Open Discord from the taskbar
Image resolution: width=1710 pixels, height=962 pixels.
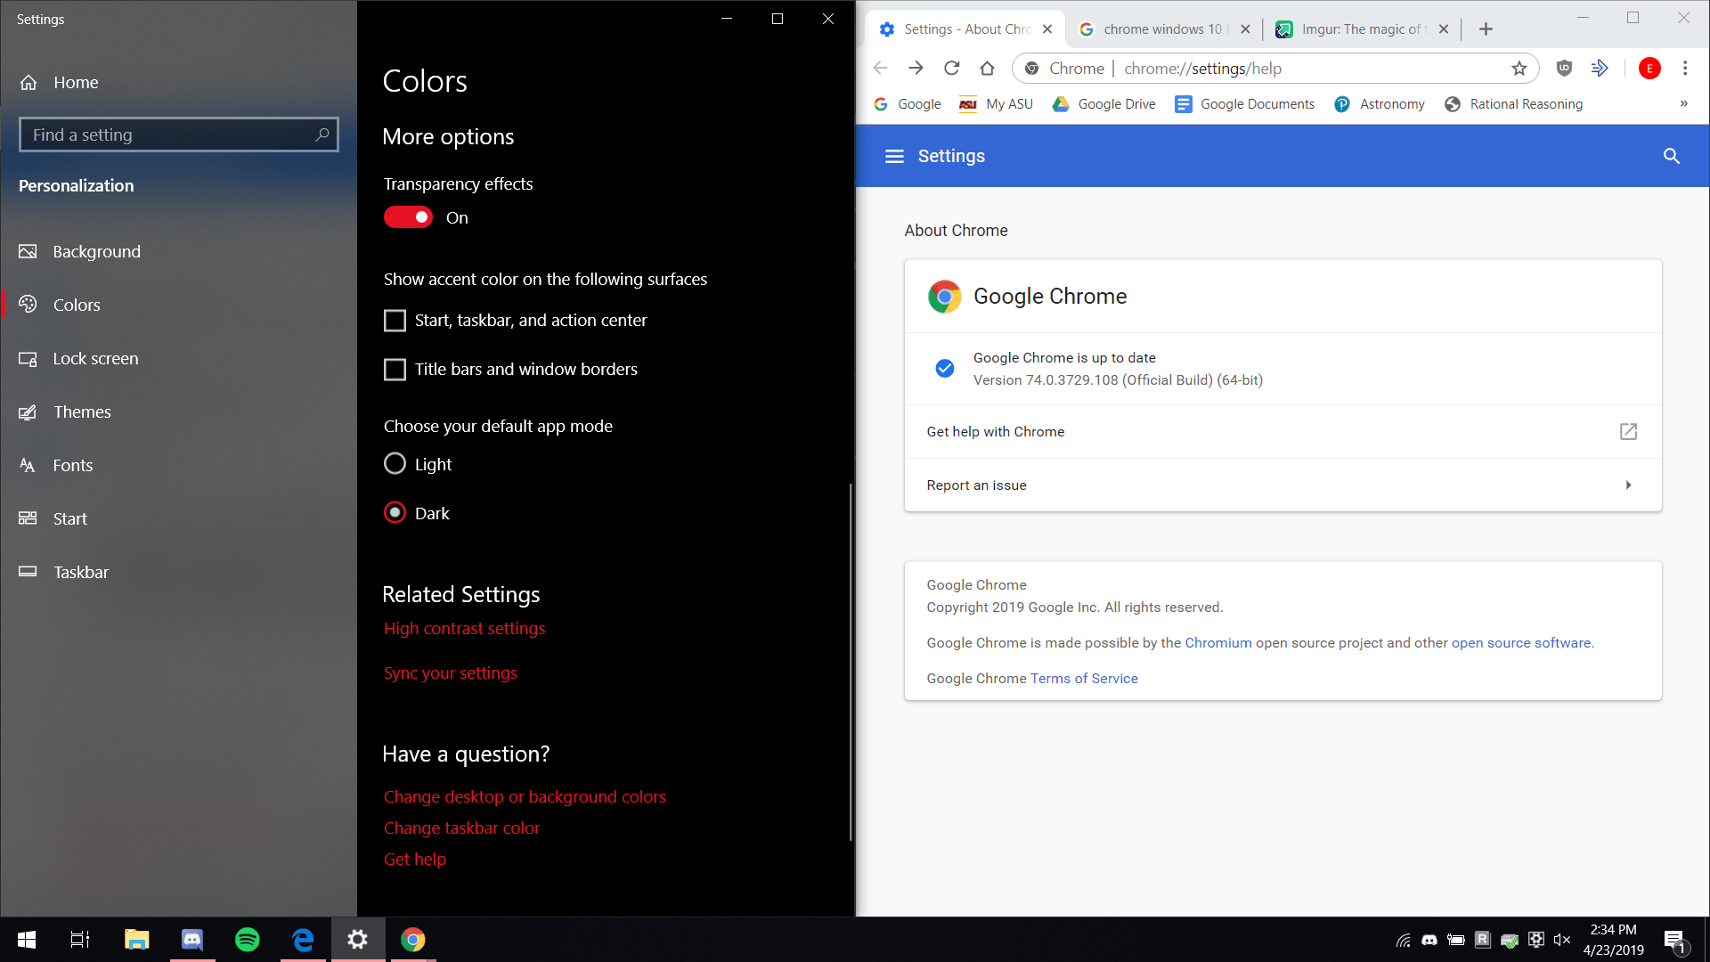click(x=191, y=939)
